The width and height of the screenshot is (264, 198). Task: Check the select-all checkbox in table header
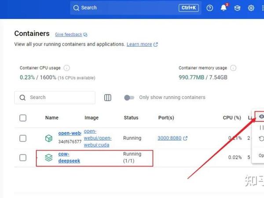click(x=23, y=118)
